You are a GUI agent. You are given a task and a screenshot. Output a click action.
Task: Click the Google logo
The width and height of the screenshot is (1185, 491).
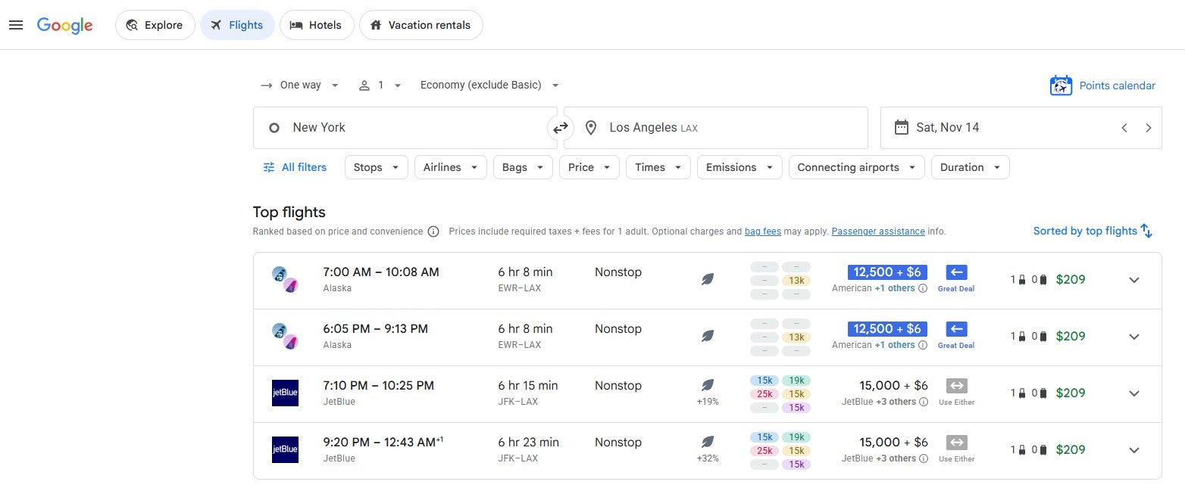65,25
